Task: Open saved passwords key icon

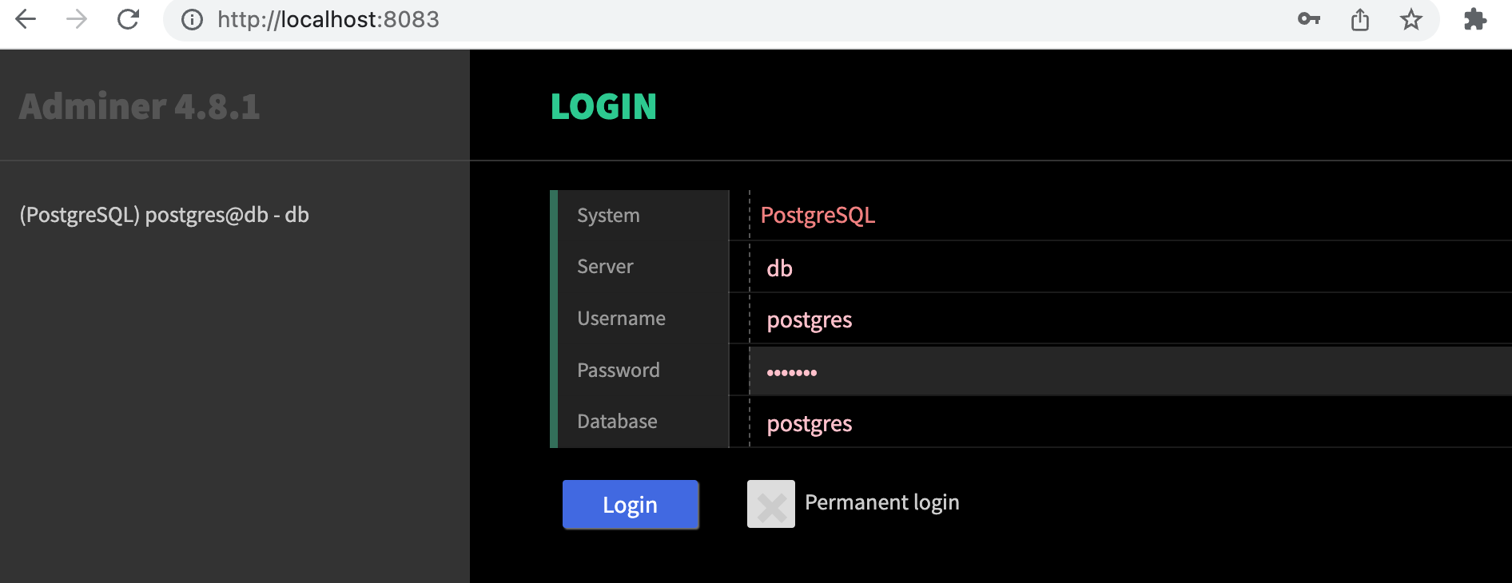Action: tap(1309, 19)
